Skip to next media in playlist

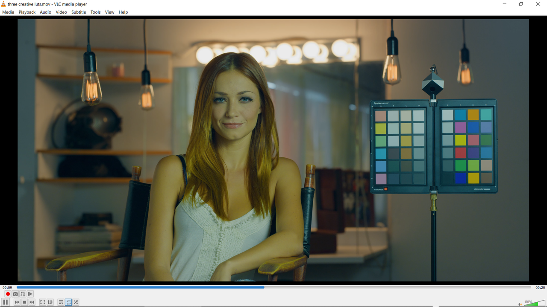coord(32,302)
